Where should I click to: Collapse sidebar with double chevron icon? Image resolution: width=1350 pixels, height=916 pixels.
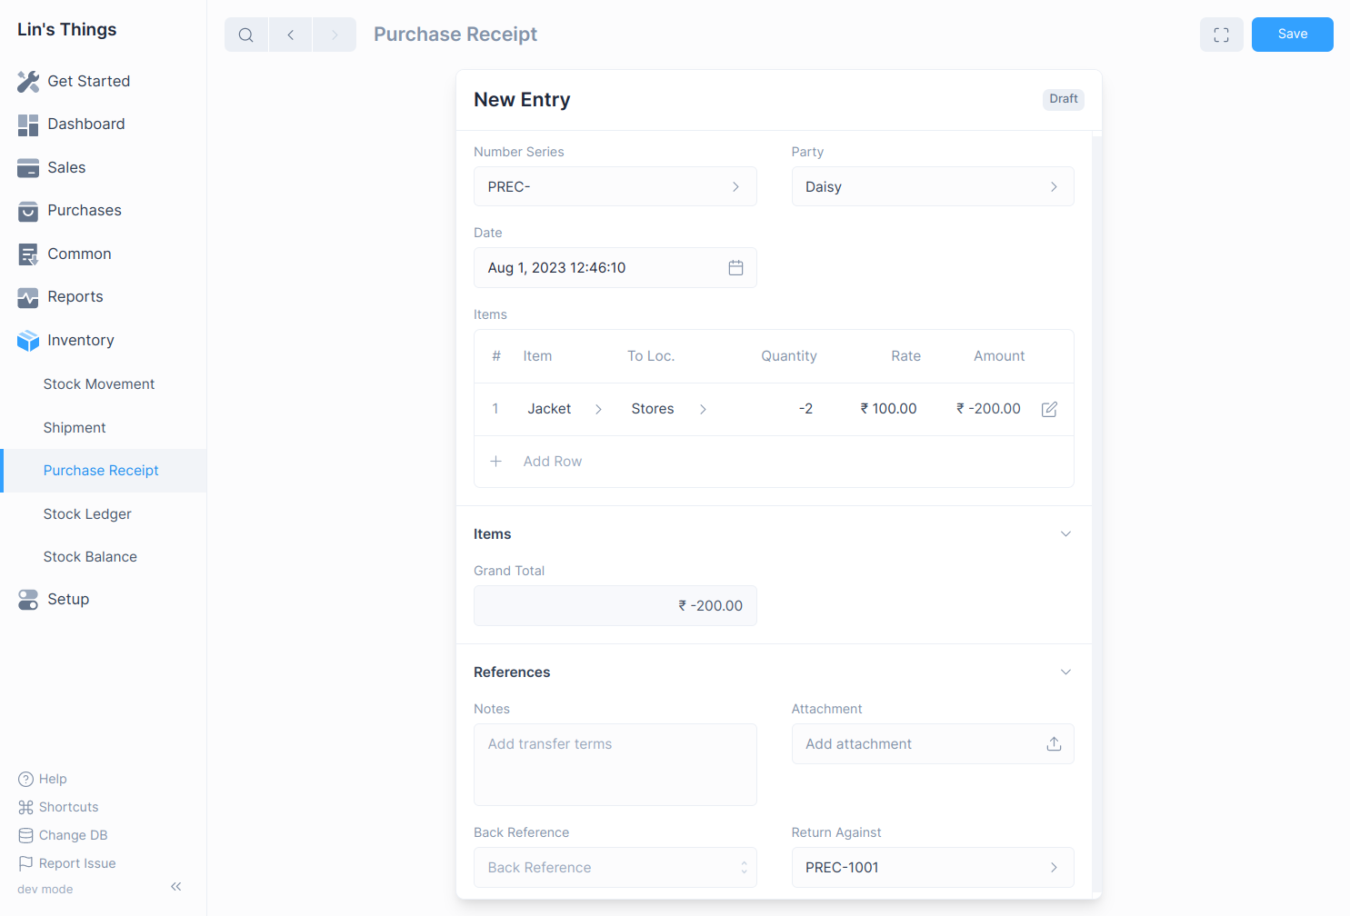[x=176, y=886]
